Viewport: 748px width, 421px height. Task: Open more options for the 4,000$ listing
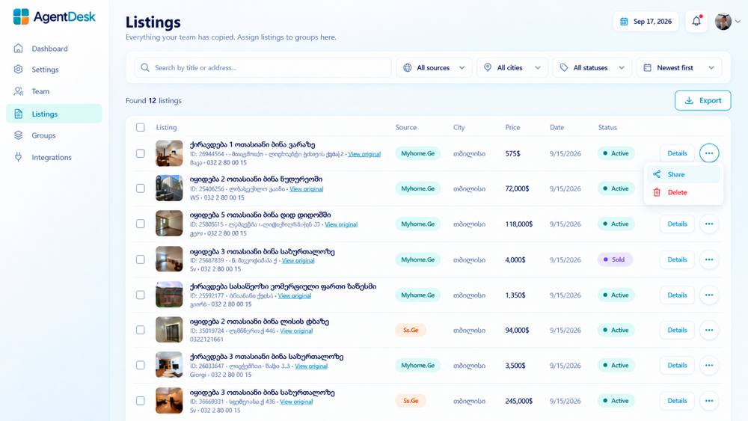click(x=709, y=259)
